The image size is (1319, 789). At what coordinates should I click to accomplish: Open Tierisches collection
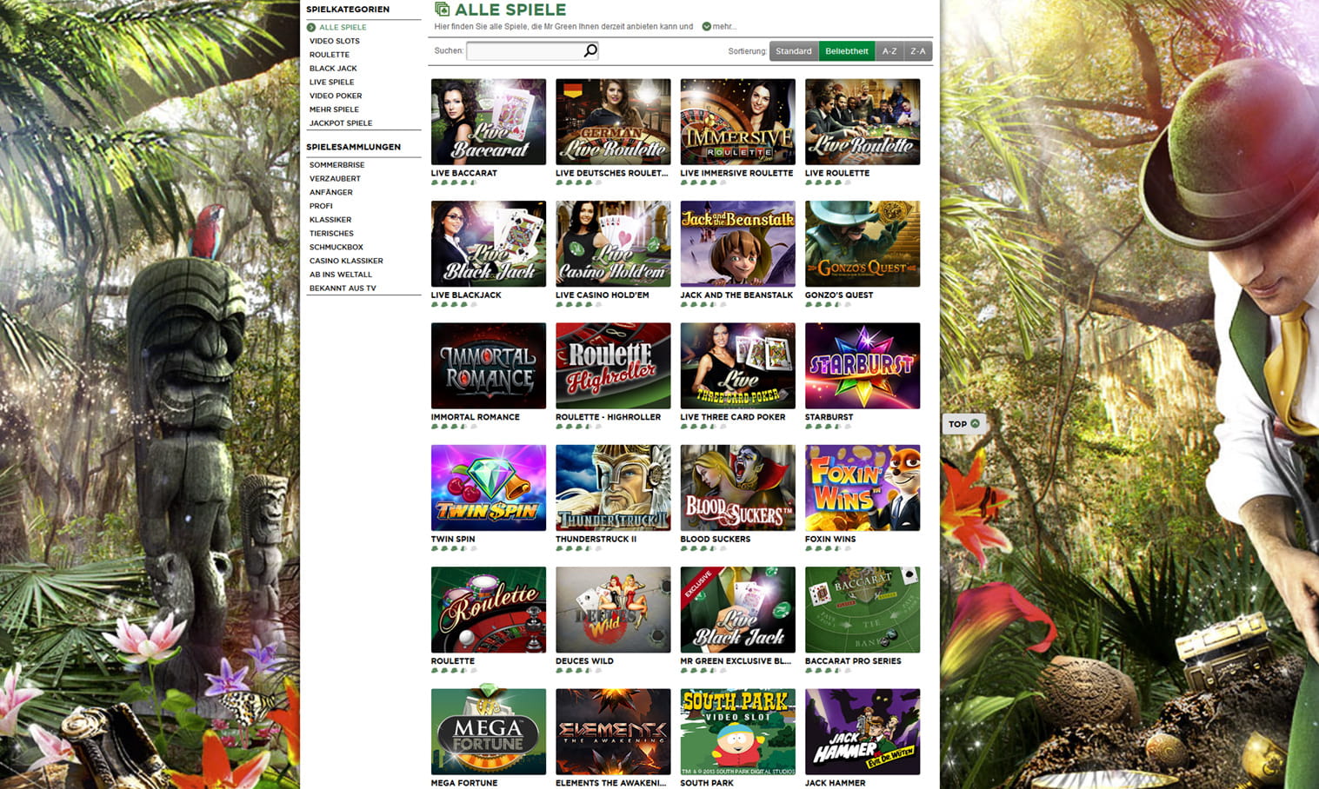click(331, 234)
